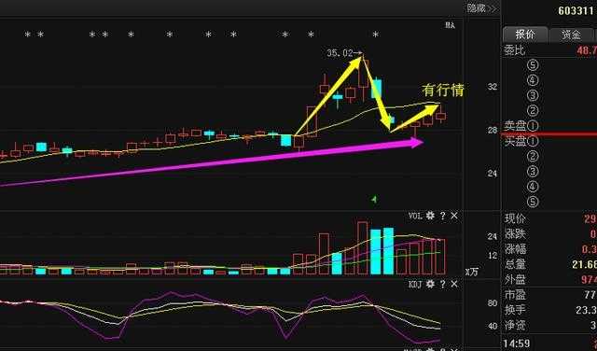Select buy order level ③
Screen dimensions: 597x351
[x=533, y=172]
